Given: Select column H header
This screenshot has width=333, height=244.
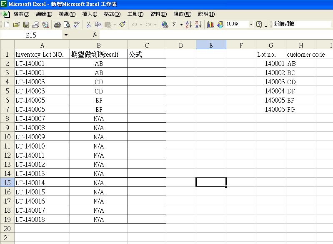Looking at the screenshot, I should (301, 45).
